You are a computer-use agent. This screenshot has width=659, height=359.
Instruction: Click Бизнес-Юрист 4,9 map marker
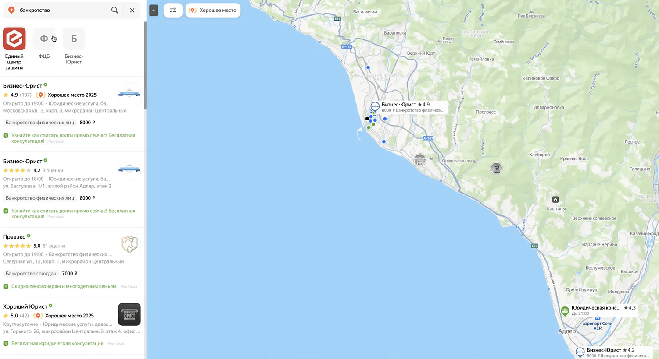[375, 106]
